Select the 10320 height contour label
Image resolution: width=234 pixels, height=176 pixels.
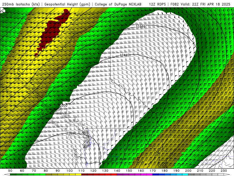163,167
